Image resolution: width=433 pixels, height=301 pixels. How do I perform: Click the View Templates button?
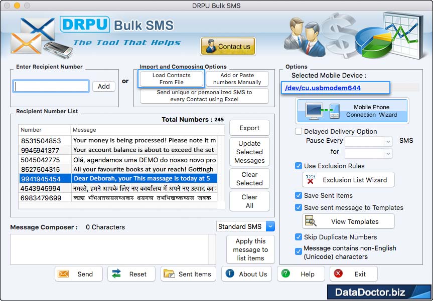coord(348,221)
